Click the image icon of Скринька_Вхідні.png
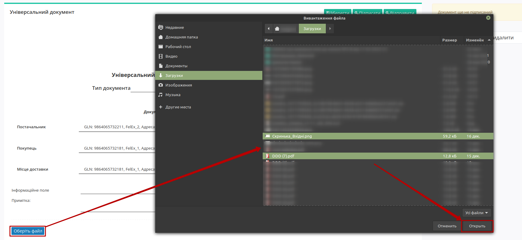Screen dimensions: 522x240 [x=267, y=136]
